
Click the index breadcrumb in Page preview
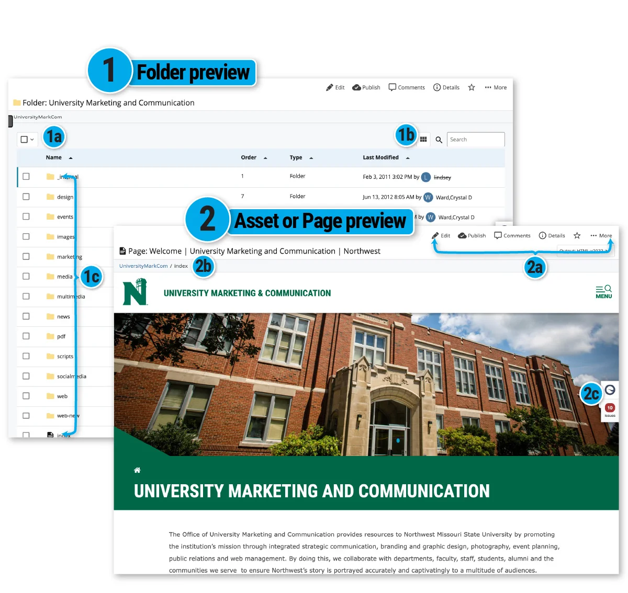click(x=181, y=266)
